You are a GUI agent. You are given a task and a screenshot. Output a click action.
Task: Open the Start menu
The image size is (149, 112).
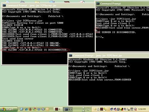9,109
